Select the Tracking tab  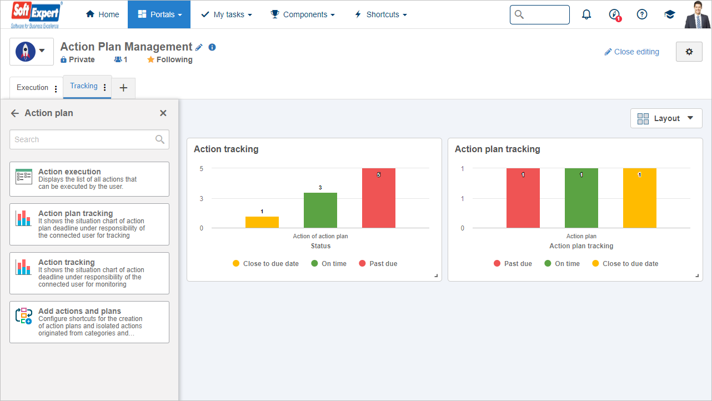[84, 86]
